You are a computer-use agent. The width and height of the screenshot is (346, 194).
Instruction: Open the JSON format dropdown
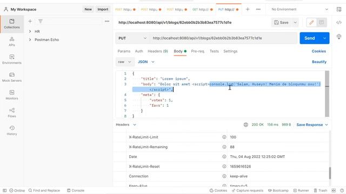(146, 62)
